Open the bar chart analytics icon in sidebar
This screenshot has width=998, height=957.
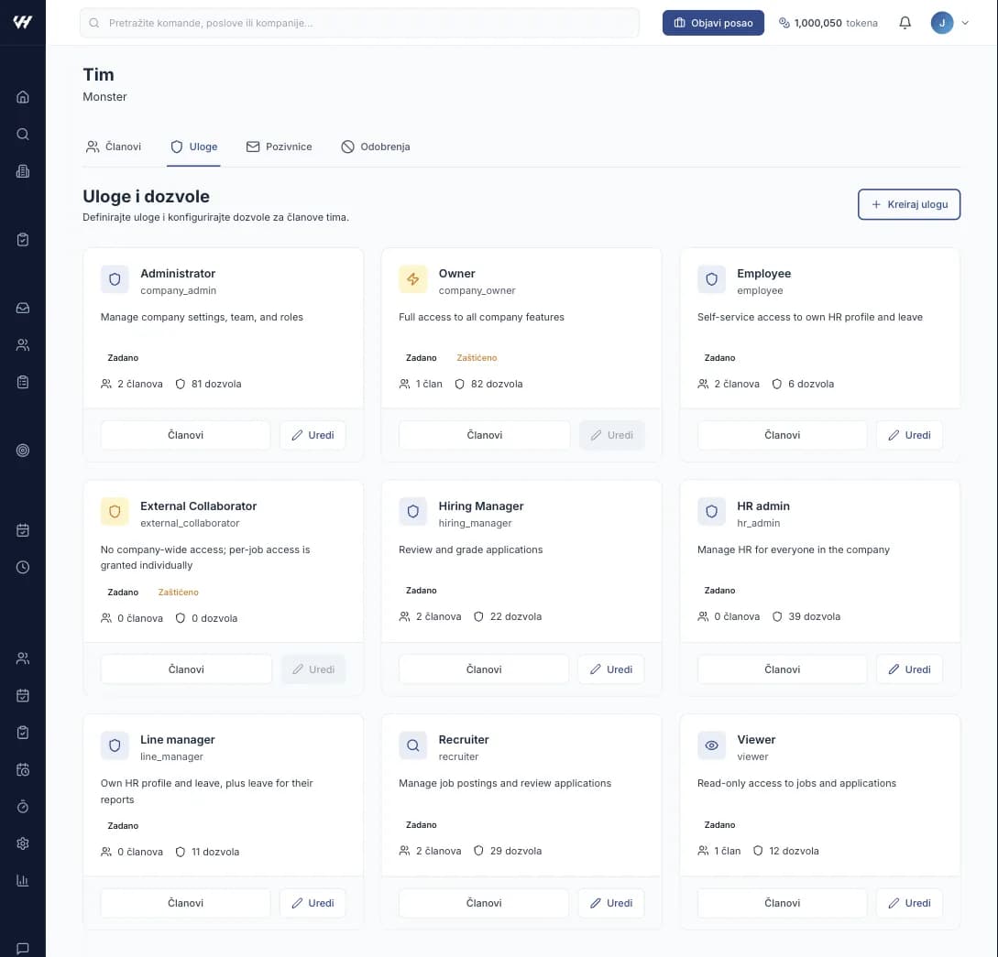click(22, 881)
